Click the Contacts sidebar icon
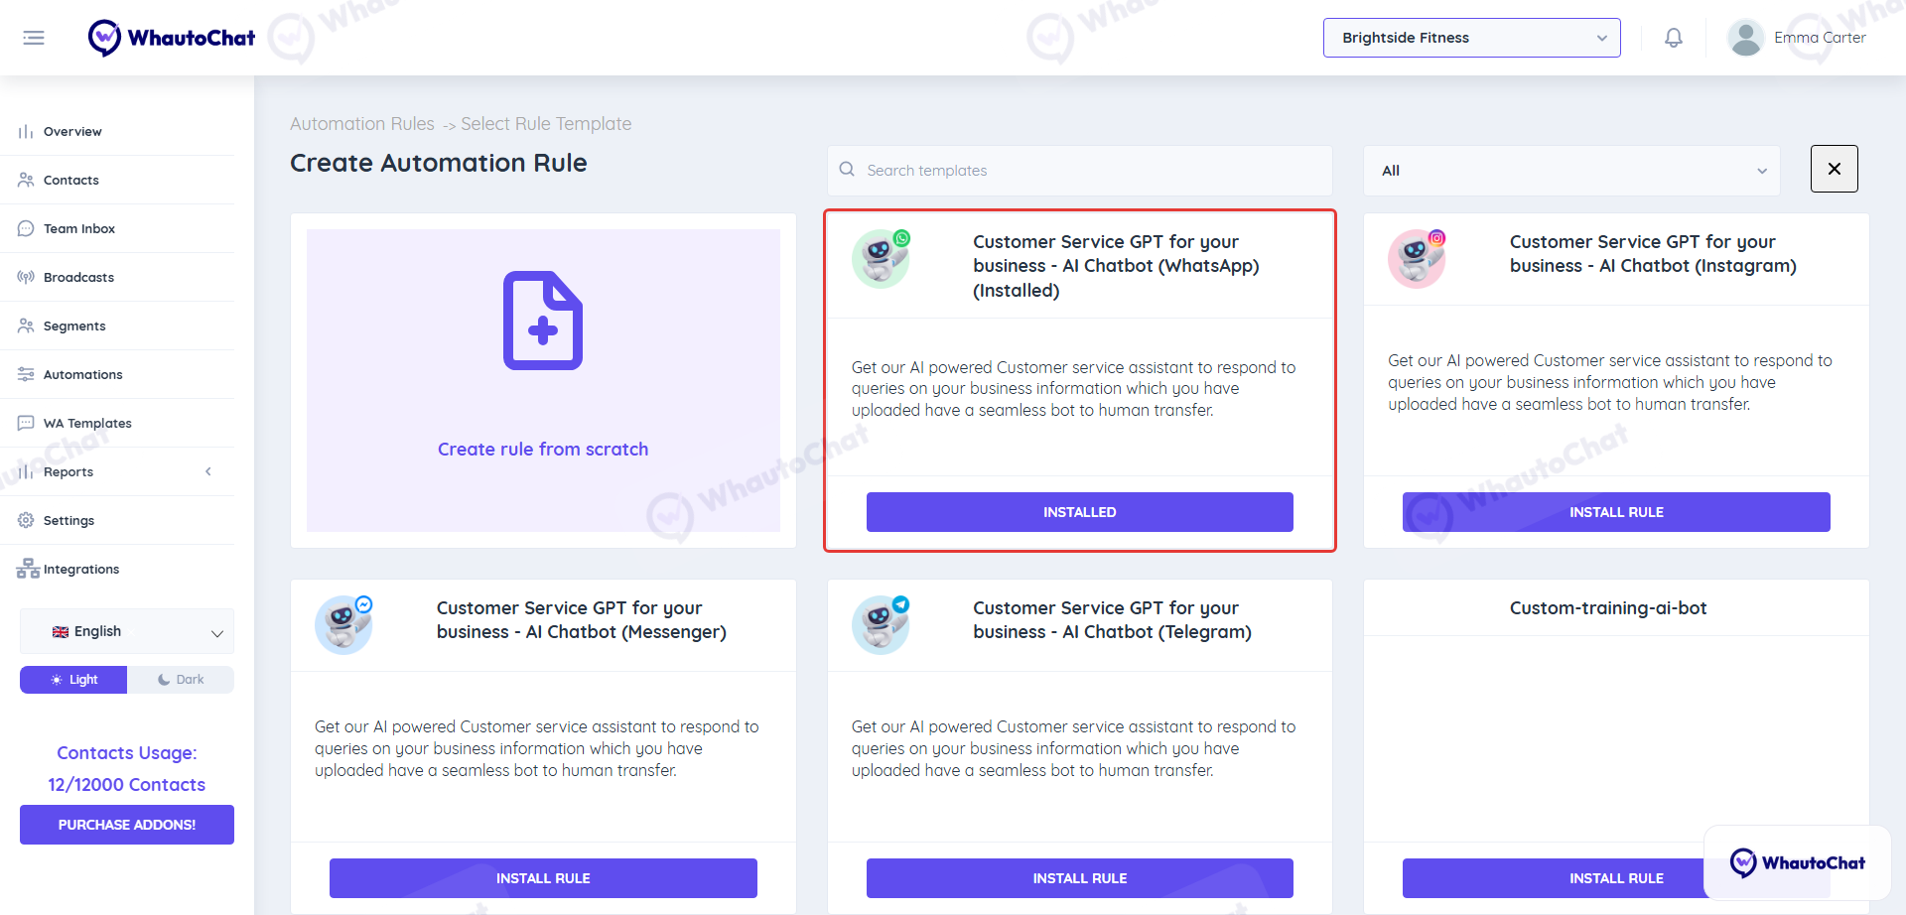 point(26,180)
